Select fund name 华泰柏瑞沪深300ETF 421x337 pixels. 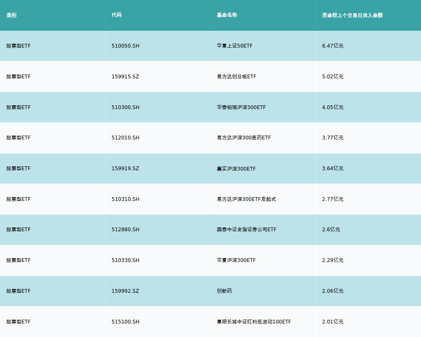[x=241, y=107]
